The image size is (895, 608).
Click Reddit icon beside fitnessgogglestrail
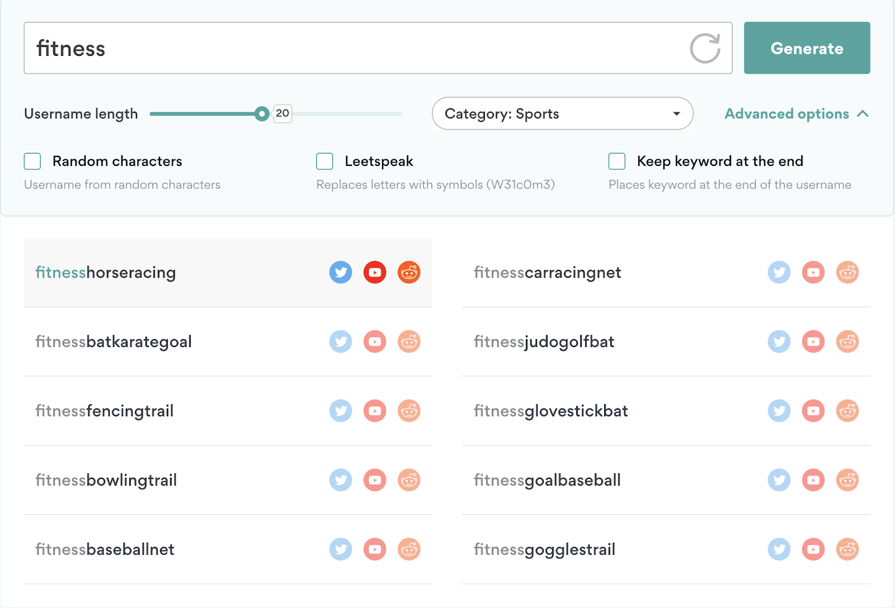click(847, 550)
